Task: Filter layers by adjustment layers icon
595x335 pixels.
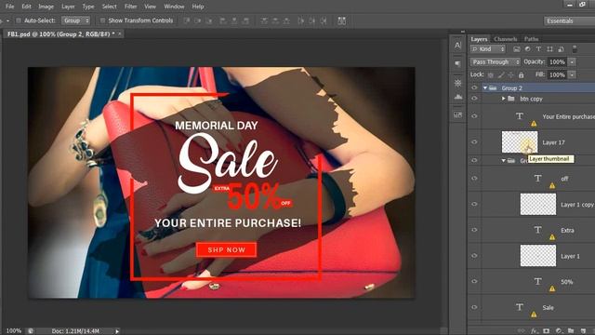Action: (x=527, y=49)
